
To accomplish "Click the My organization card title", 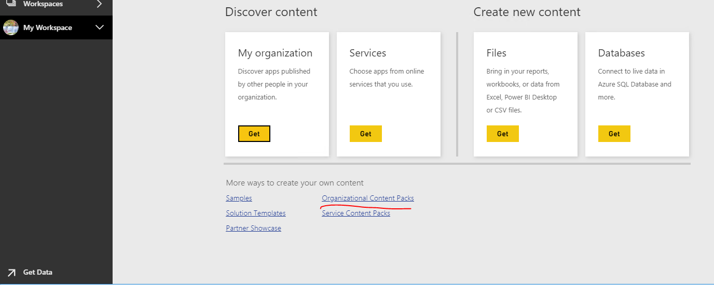I will 276,53.
